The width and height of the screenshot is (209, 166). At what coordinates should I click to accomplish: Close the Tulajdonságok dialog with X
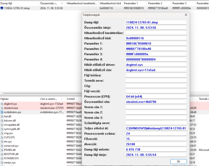(186, 15)
